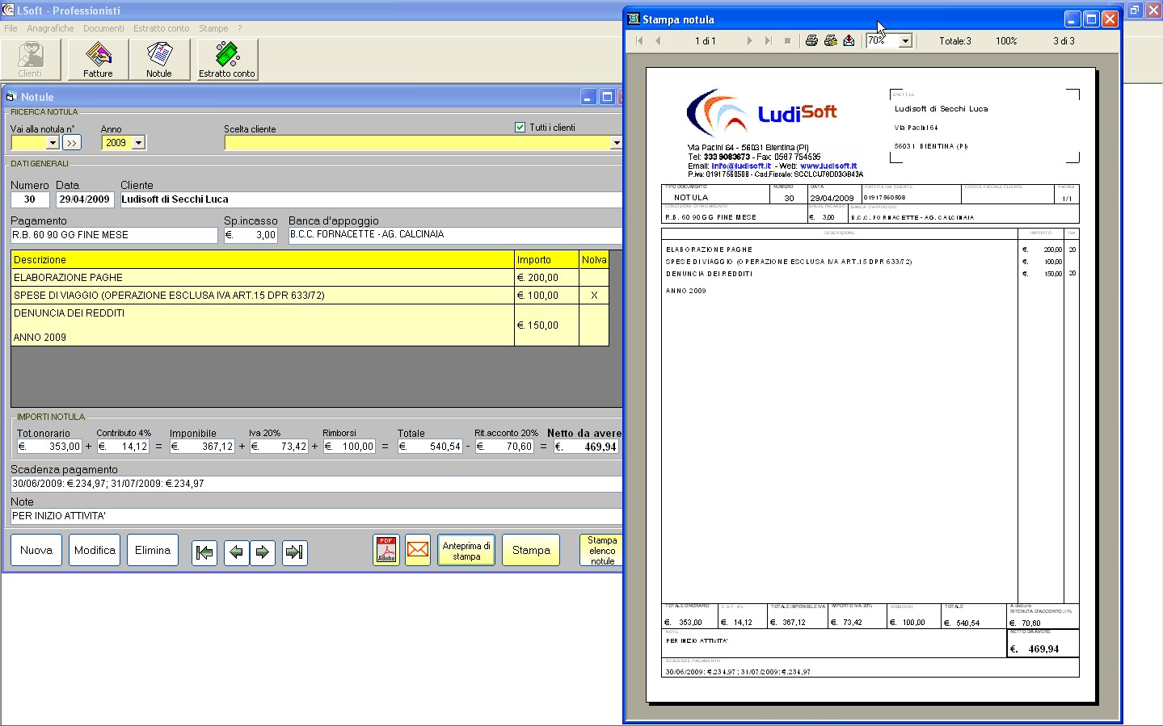The width and height of the screenshot is (1163, 726).
Task: Click the Stampa elenco notule button
Action: point(601,550)
